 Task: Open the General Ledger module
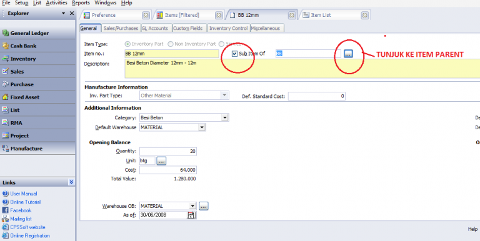(x=37, y=33)
